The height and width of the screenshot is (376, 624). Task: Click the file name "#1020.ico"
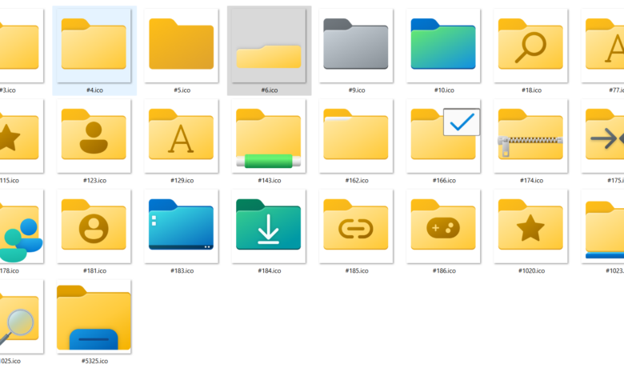[x=532, y=271]
